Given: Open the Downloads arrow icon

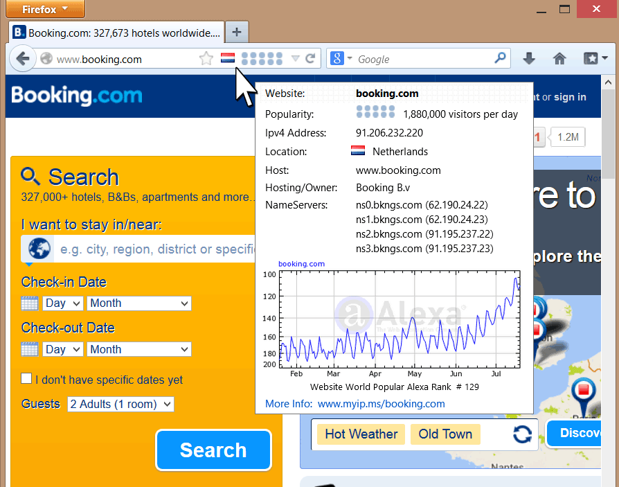Looking at the screenshot, I should [529, 59].
